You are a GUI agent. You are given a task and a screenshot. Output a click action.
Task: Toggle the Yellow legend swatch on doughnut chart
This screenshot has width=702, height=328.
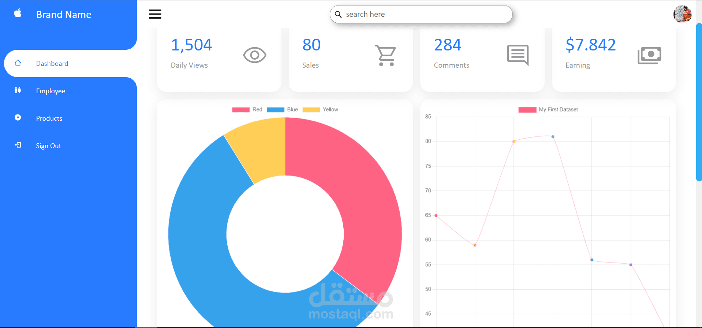coord(311,110)
